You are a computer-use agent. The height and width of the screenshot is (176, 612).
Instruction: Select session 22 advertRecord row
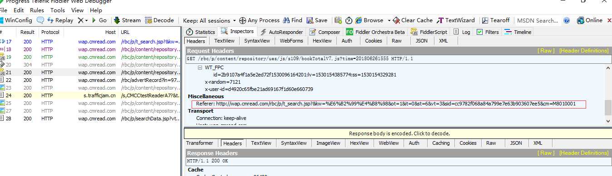[90, 80]
